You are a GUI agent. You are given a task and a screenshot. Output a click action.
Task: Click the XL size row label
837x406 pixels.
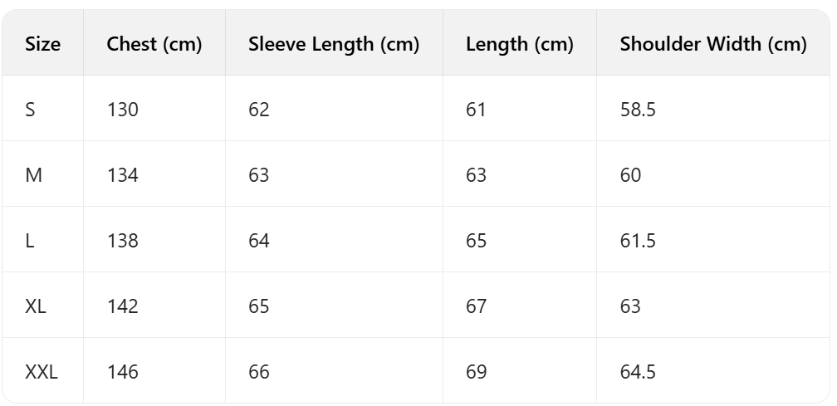pos(36,306)
